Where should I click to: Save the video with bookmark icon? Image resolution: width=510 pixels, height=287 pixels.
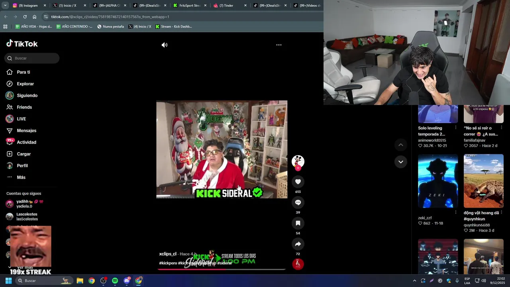[x=298, y=223]
